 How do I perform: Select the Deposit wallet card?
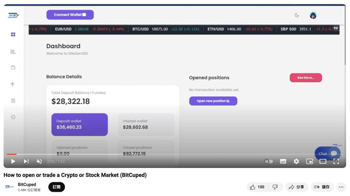click(79, 125)
